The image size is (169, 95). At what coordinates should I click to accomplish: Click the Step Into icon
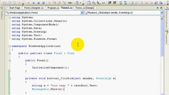tap(54, 3)
